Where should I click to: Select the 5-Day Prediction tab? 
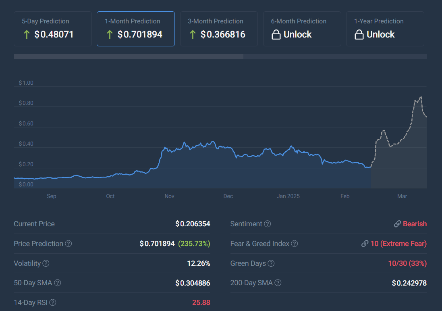coord(53,29)
